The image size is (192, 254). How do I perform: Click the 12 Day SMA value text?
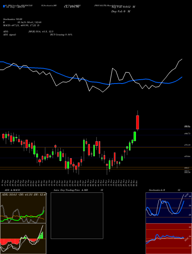(15, 7)
